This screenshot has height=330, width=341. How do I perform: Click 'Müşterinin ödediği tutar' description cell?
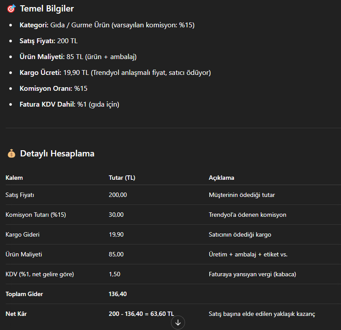click(x=242, y=195)
